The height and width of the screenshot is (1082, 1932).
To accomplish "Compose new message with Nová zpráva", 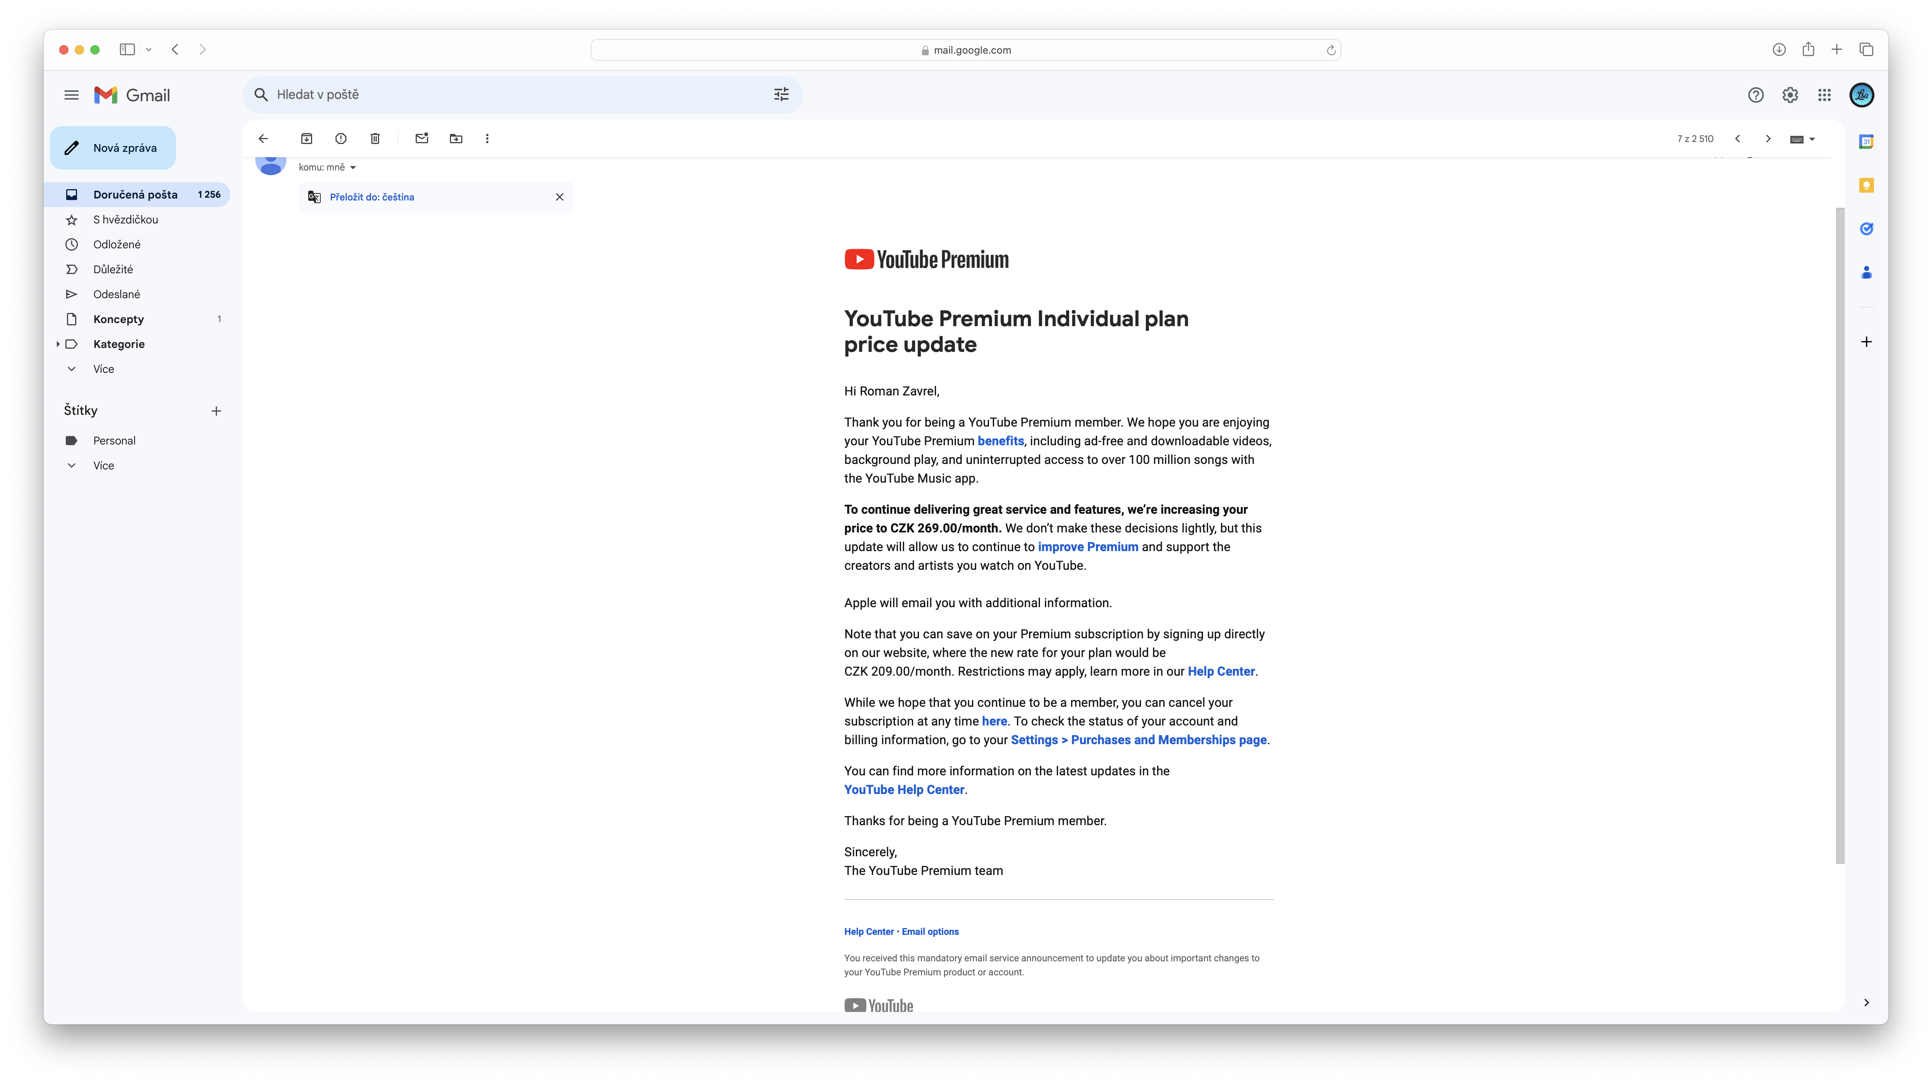I will coord(113,148).
